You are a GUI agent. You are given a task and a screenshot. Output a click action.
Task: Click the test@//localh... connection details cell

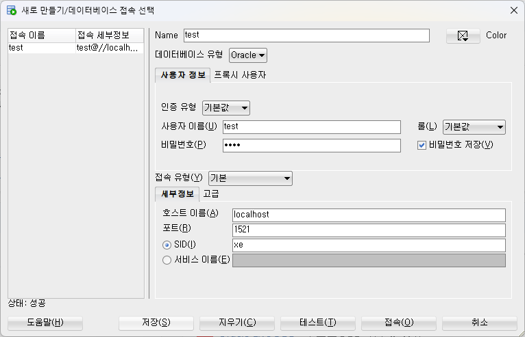[x=110, y=48]
